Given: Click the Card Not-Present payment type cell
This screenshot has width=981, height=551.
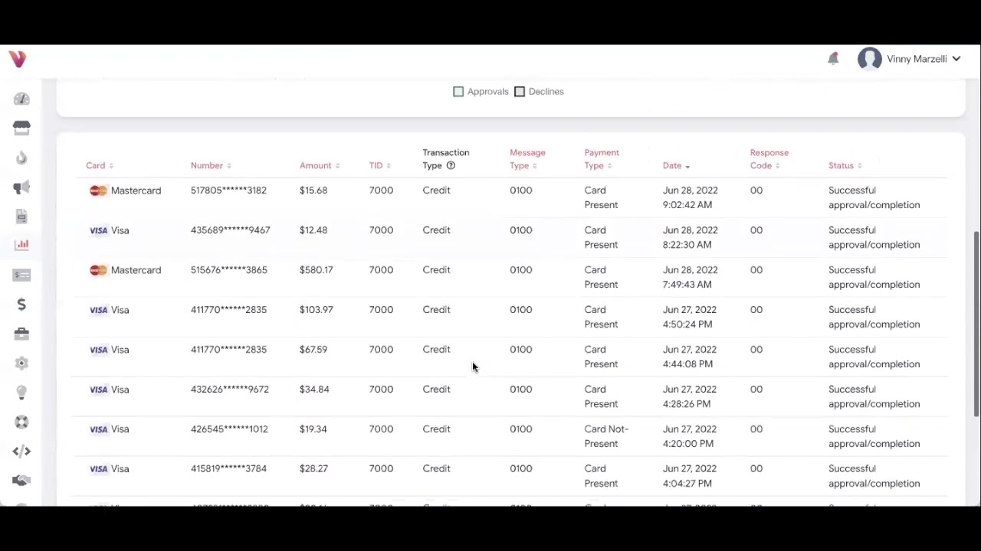Looking at the screenshot, I should coord(606,436).
